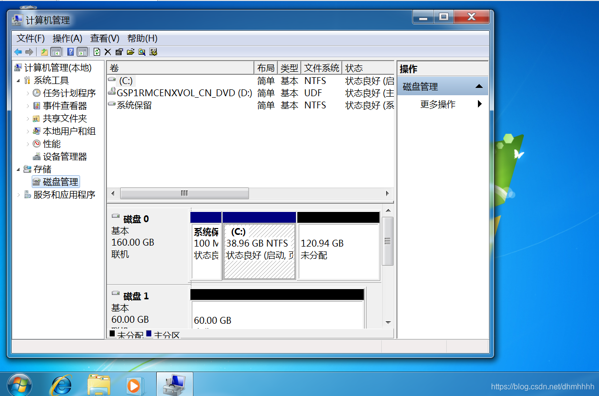Expand the 共享文件夹 node arrow
The width and height of the screenshot is (599, 396).
tap(27, 119)
